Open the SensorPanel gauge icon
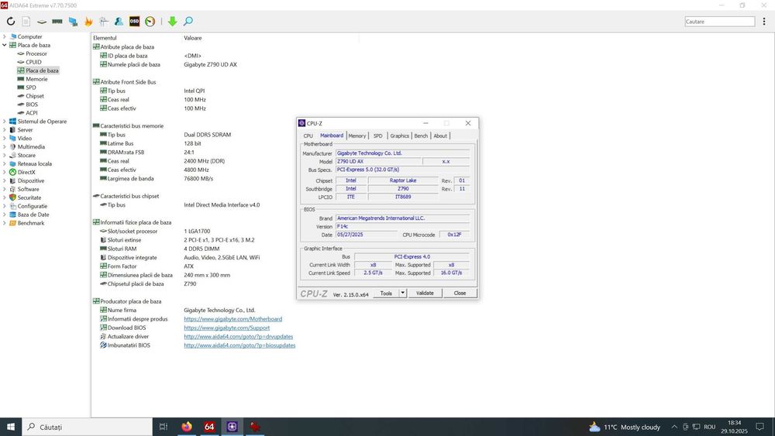The width and height of the screenshot is (775, 436). coord(150,21)
